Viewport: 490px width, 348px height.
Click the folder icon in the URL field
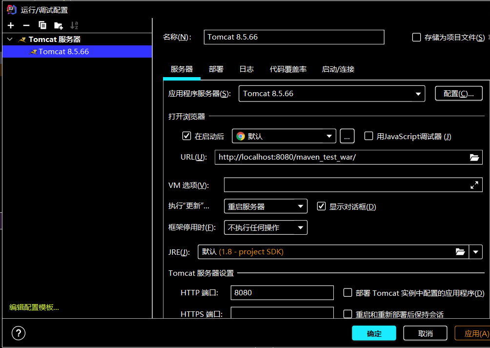[474, 158]
